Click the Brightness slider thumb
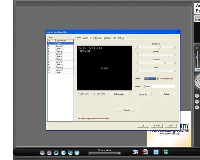Image resolution: width=200 pixels, height=160 pixels. [159, 47]
